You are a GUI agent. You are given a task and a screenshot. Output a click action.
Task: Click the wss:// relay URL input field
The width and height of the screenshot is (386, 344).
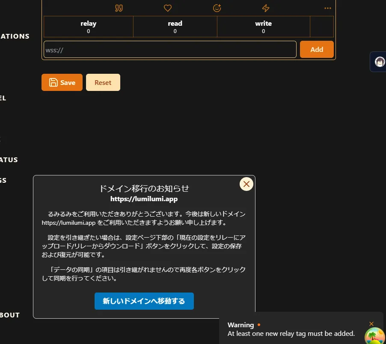coord(170,49)
